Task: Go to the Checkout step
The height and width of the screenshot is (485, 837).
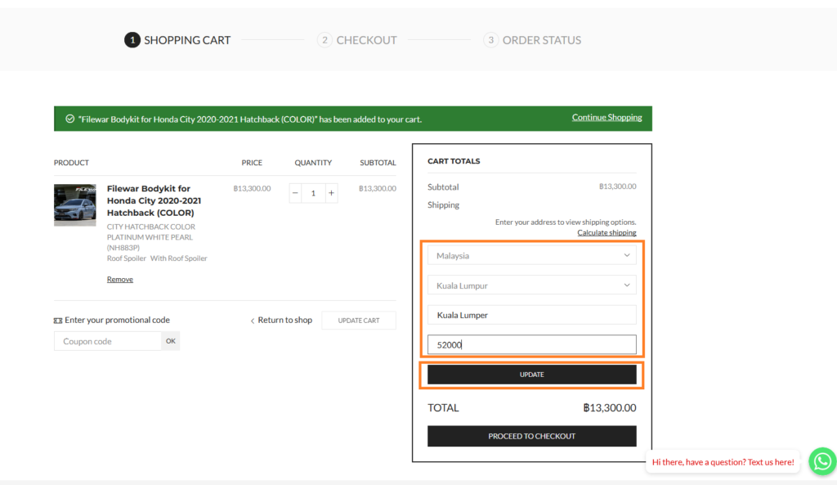Action: point(357,40)
